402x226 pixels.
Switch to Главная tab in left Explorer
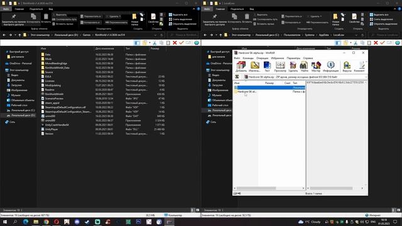click(19, 9)
